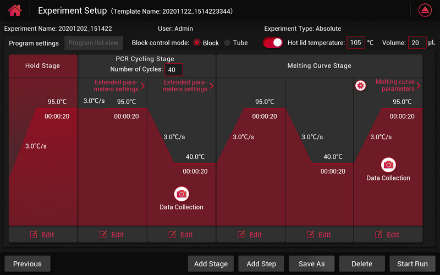Click the Start Run button
This screenshot has height=275, width=440.
412,264
